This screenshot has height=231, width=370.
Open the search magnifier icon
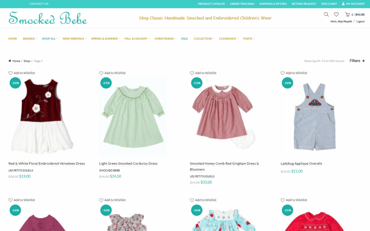click(326, 14)
